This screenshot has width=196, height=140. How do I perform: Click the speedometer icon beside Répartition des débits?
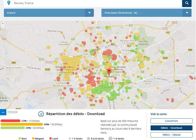click(x=41, y=114)
